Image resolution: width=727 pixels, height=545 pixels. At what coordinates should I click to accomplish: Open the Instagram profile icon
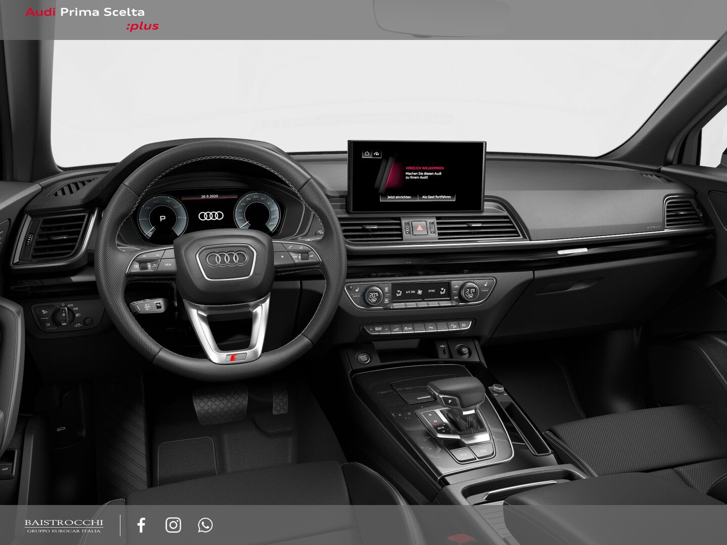tap(173, 525)
